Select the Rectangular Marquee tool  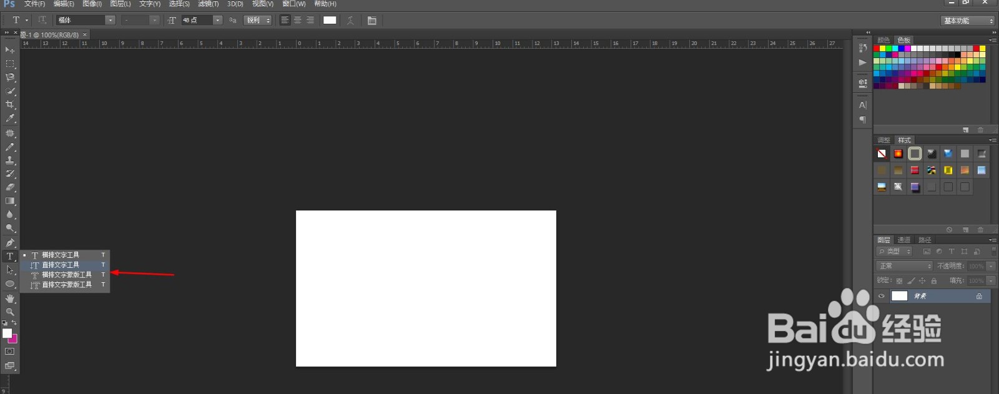click(x=10, y=64)
